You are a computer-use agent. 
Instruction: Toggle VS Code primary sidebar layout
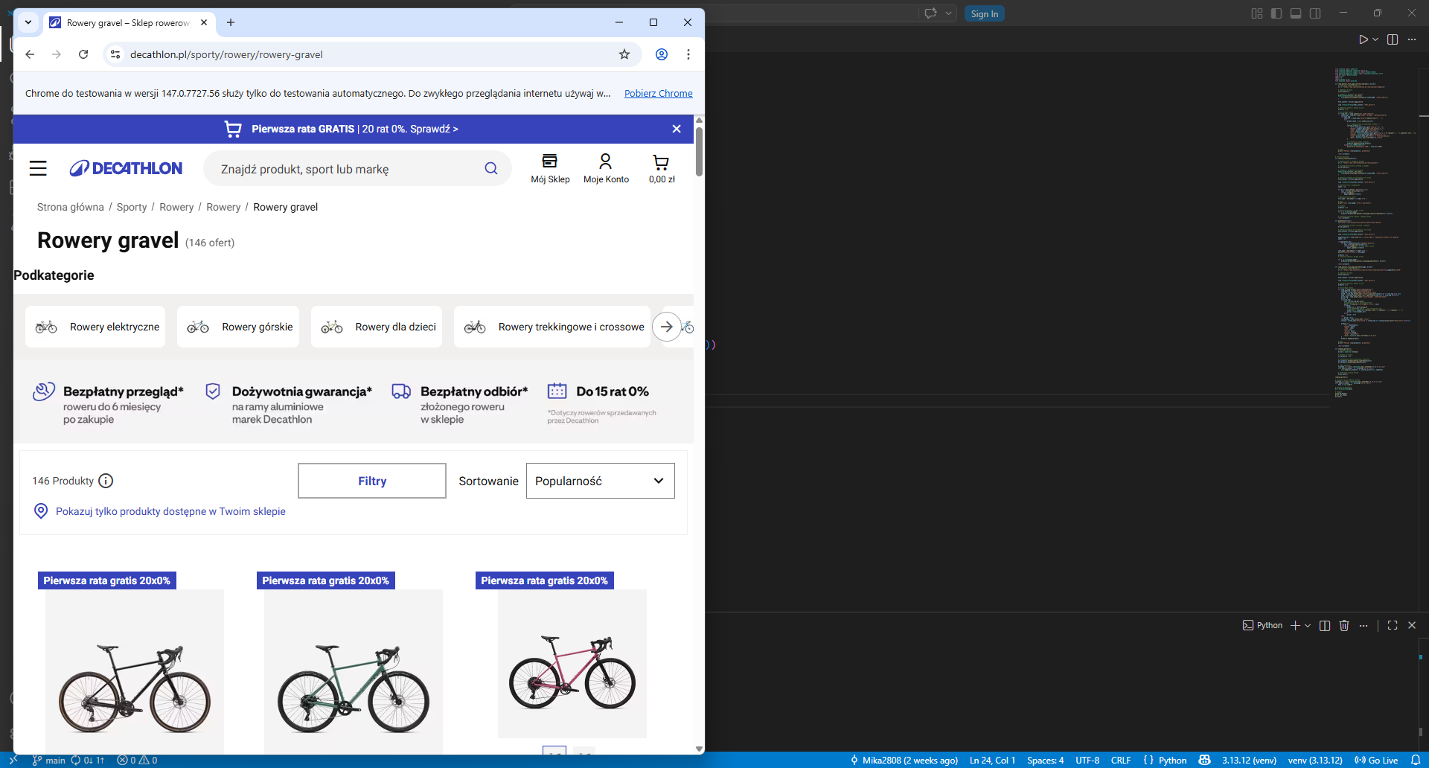coord(1276,13)
